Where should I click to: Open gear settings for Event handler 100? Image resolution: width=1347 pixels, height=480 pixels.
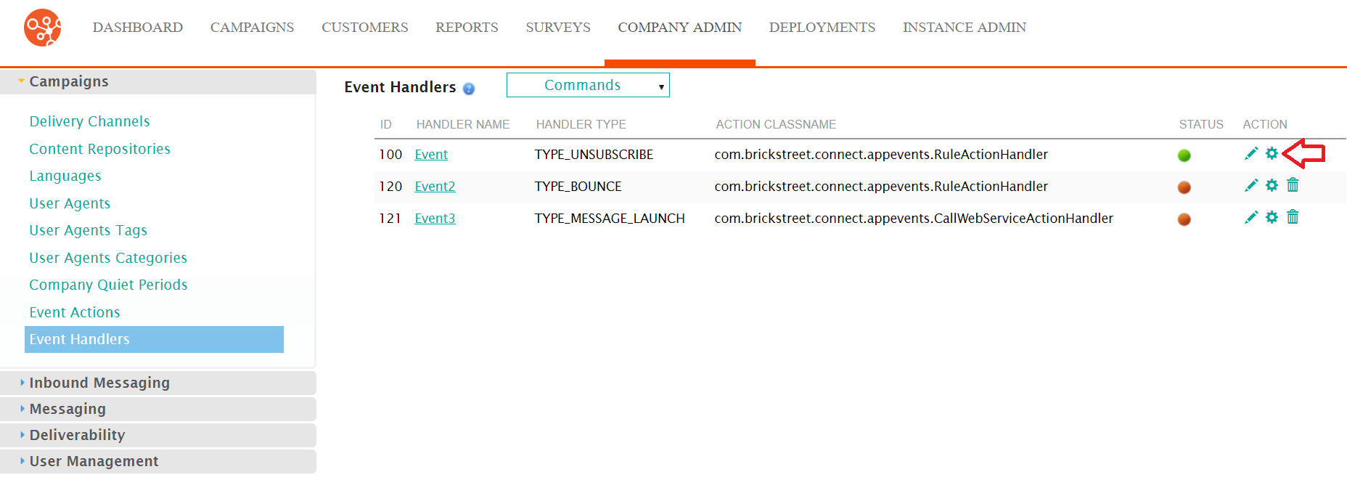coord(1272,153)
